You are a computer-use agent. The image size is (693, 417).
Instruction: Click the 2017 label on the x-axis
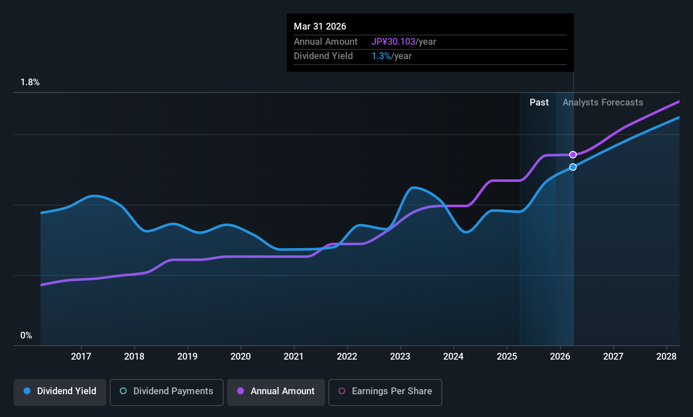coord(81,357)
